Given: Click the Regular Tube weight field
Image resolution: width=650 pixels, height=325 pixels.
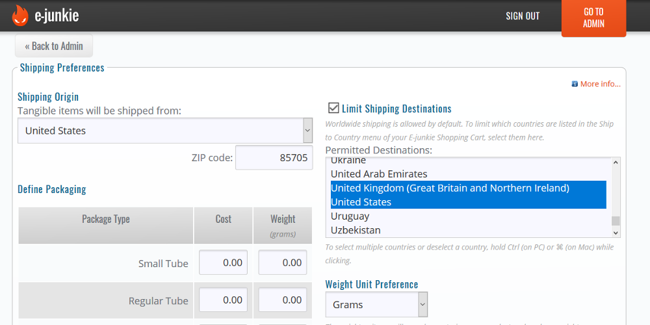Looking at the screenshot, I should 283,300.
